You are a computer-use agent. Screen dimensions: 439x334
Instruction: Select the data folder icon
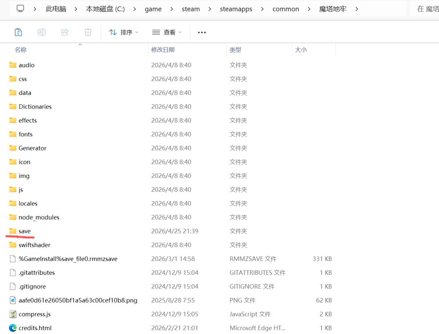click(13, 93)
